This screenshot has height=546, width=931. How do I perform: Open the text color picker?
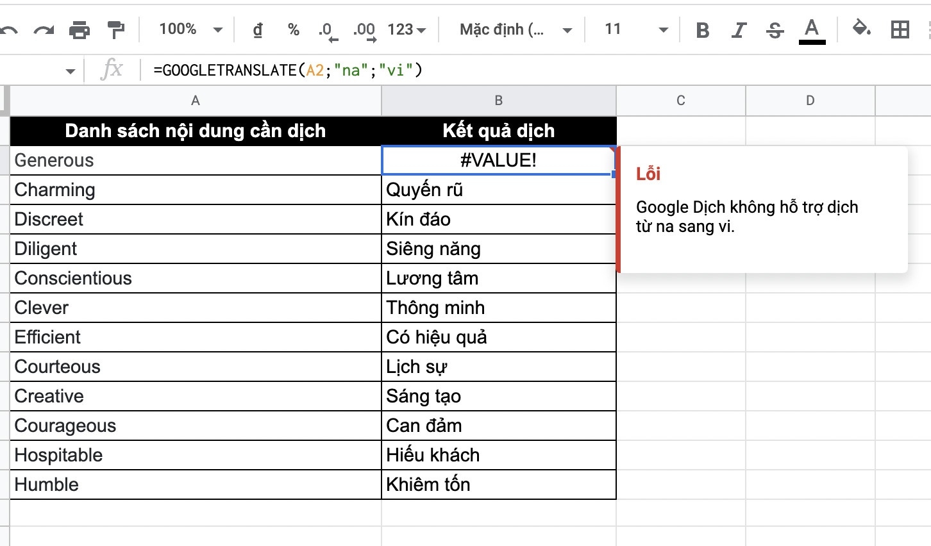[x=812, y=31]
